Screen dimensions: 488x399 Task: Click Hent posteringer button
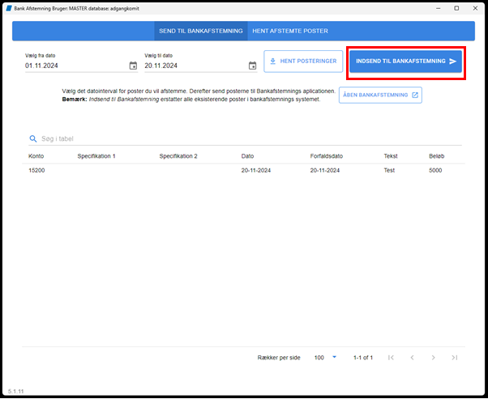[x=303, y=62]
